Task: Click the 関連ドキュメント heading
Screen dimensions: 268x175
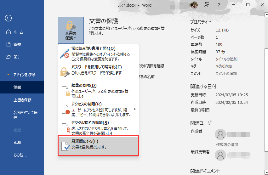Action: click(205, 171)
